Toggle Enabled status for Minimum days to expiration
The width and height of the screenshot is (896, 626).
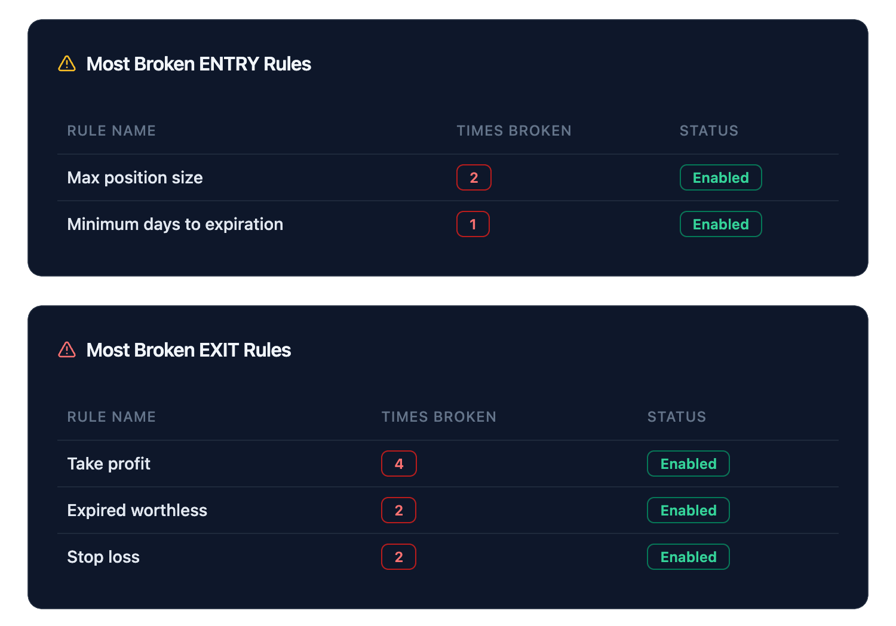click(x=720, y=224)
